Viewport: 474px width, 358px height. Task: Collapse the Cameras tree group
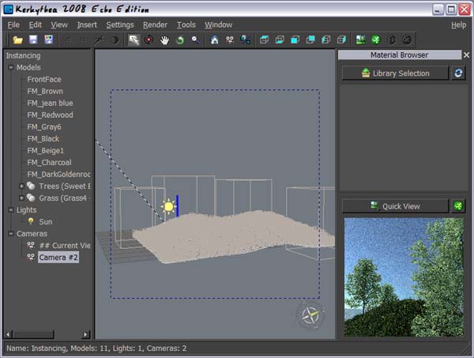click(11, 233)
